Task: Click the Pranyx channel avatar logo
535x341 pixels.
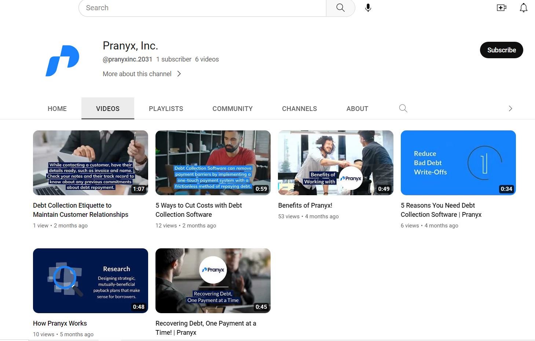Action: click(x=62, y=60)
